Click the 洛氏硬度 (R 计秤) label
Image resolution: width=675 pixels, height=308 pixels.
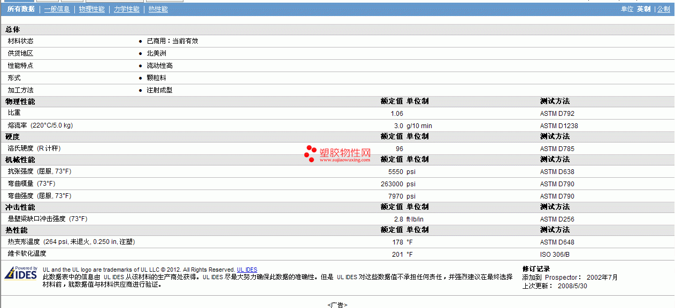pos(34,148)
